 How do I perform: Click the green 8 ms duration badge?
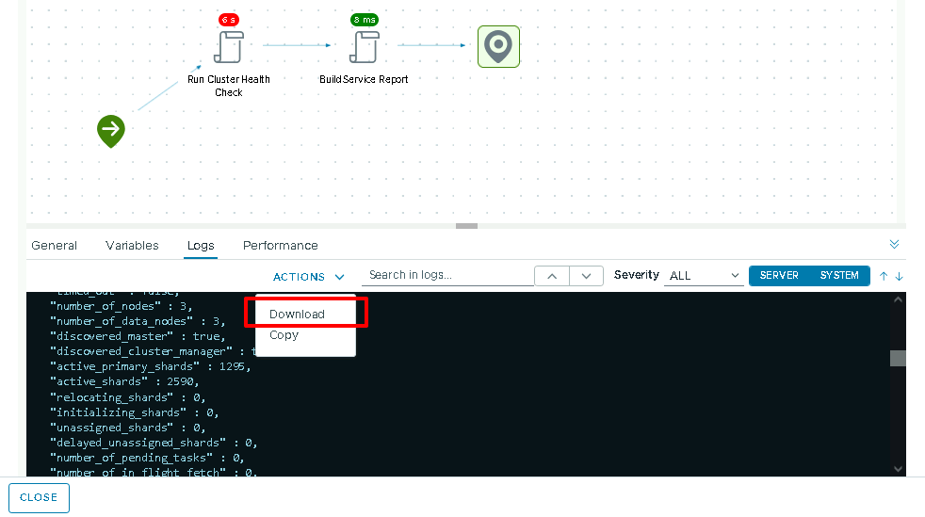364,20
